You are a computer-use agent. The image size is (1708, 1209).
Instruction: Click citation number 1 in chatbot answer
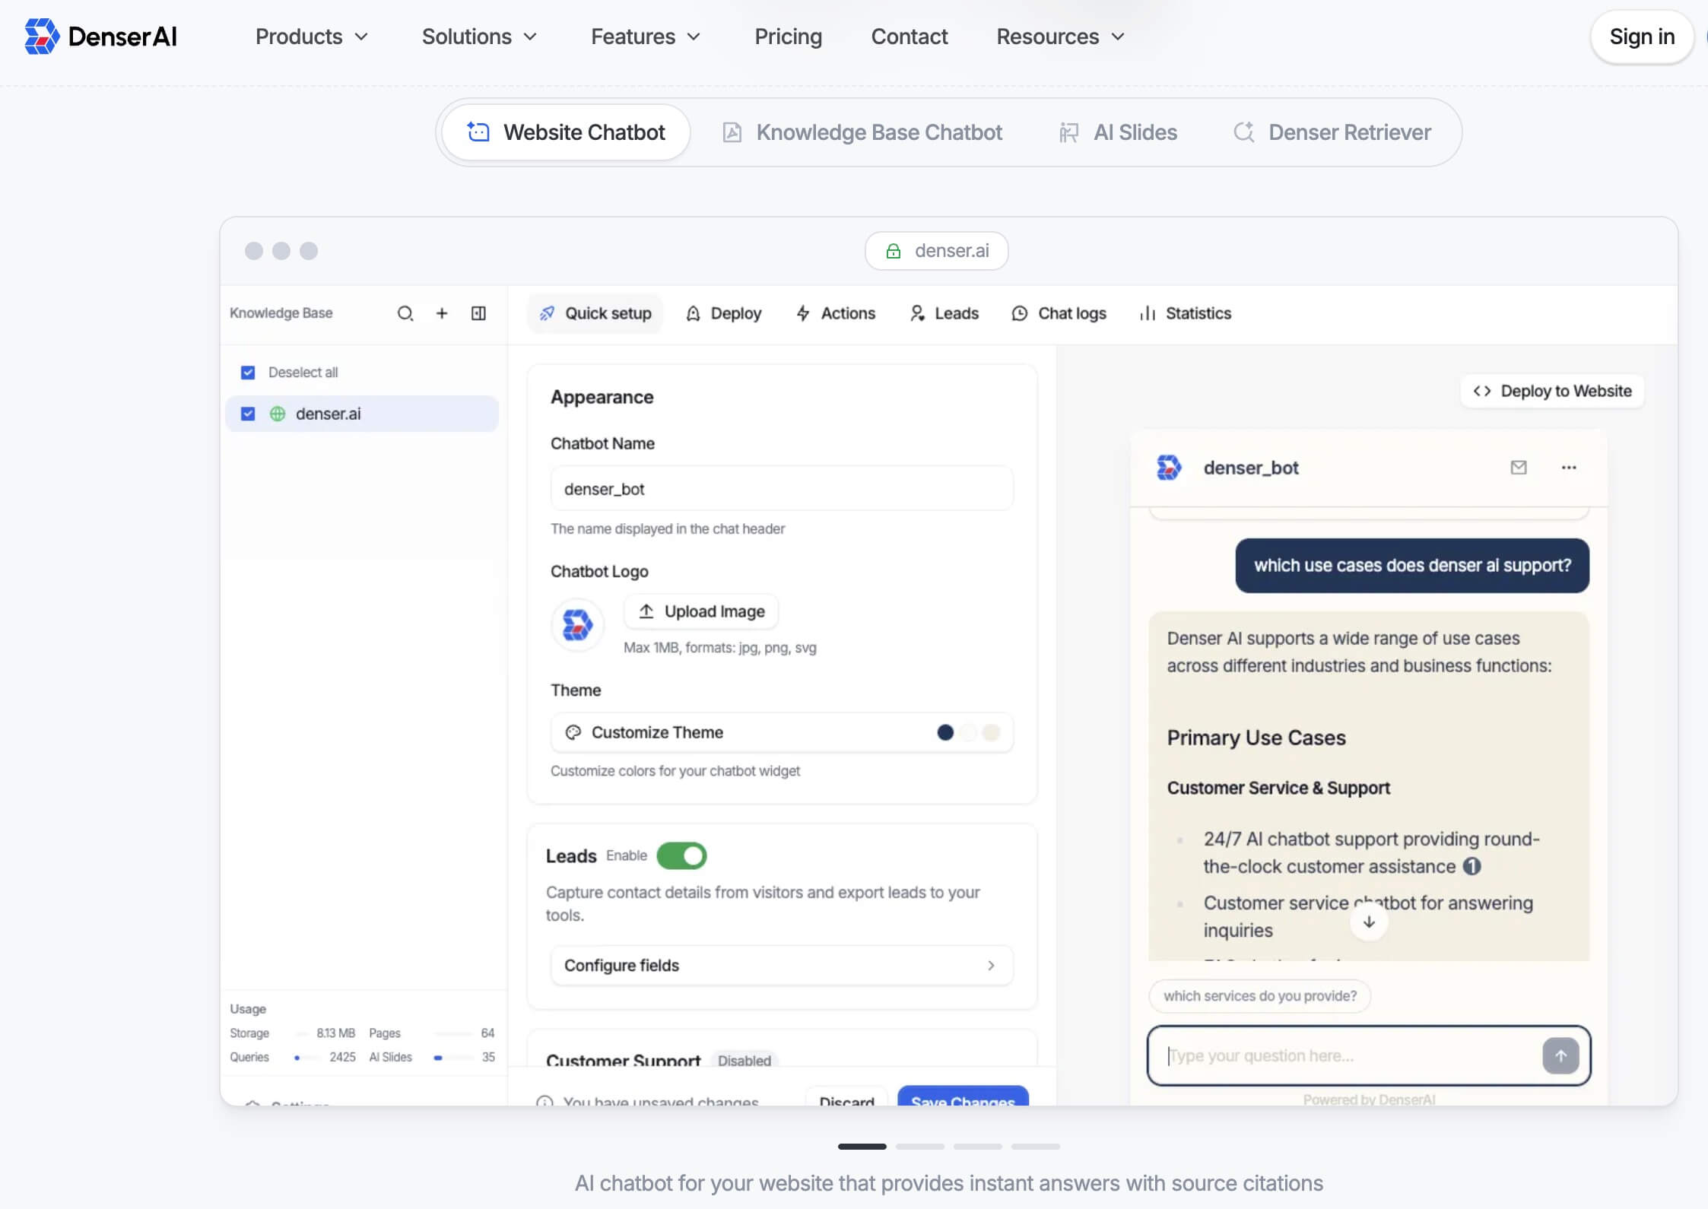coord(1472,867)
